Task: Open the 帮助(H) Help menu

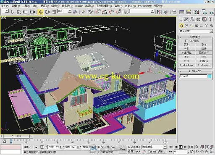Action: (158, 6)
